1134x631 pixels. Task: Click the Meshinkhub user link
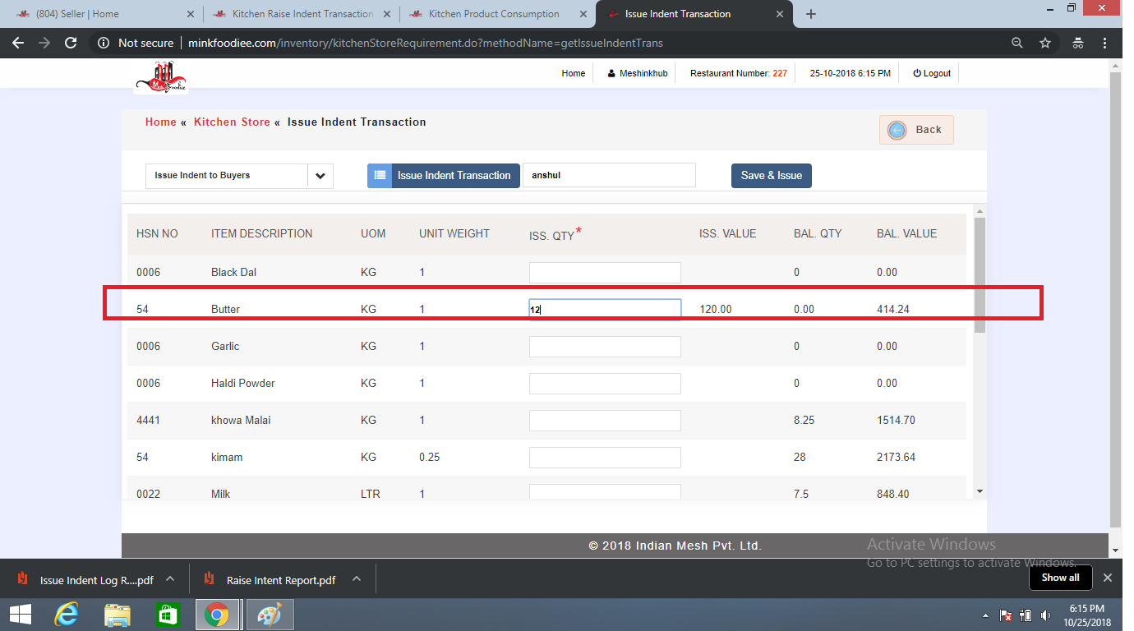pyautogui.click(x=638, y=73)
